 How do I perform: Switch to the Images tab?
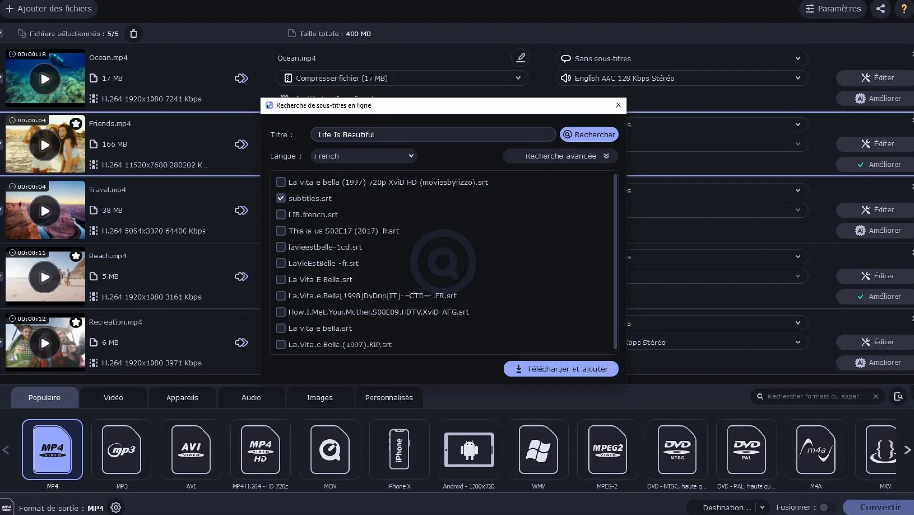pyautogui.click(x=320, y=397)
